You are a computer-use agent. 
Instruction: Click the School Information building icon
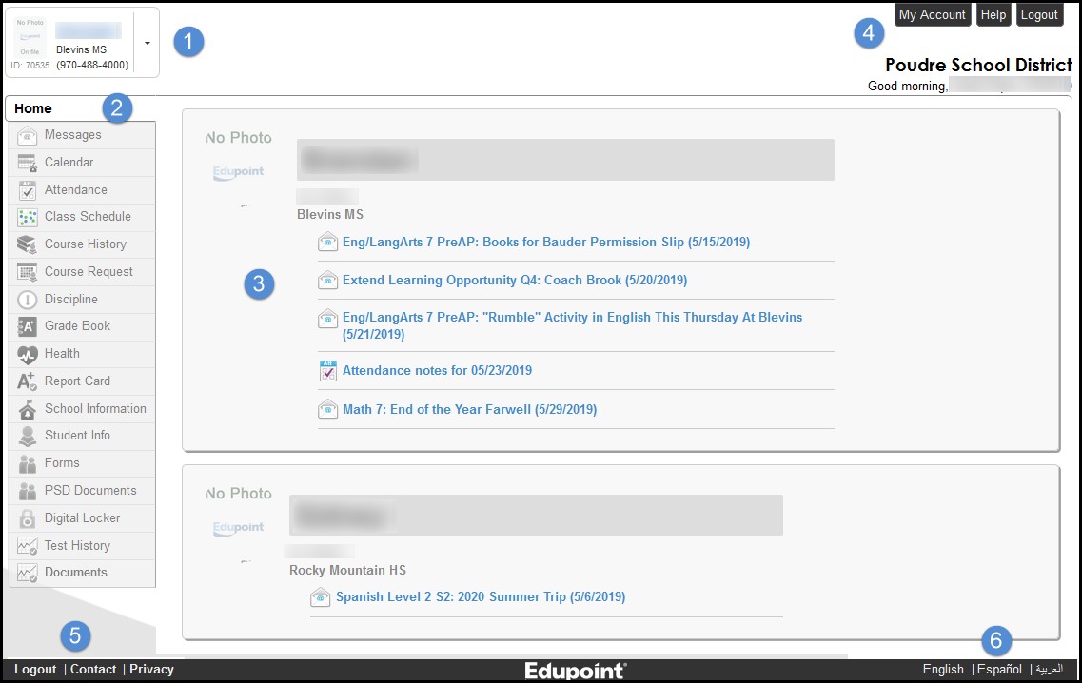tap(27, 409)
